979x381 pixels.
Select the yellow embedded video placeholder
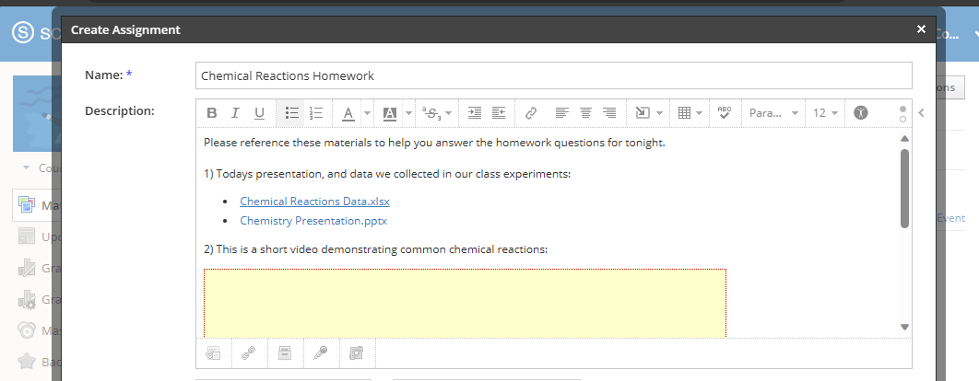(465, 304)
